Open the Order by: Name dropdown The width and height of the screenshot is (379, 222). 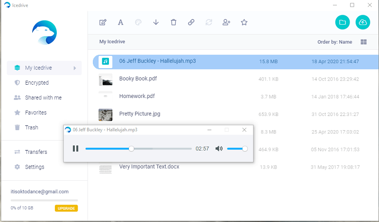point(334,42)
